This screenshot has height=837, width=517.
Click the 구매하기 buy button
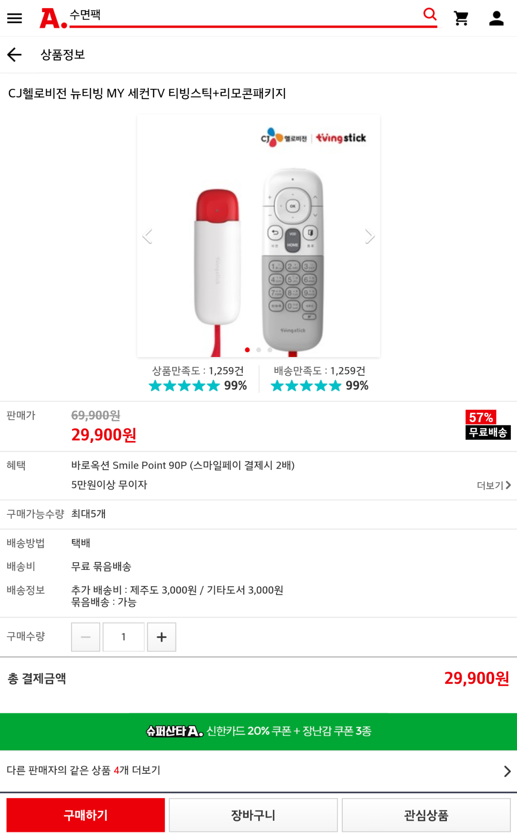click(x=86, y=815)
